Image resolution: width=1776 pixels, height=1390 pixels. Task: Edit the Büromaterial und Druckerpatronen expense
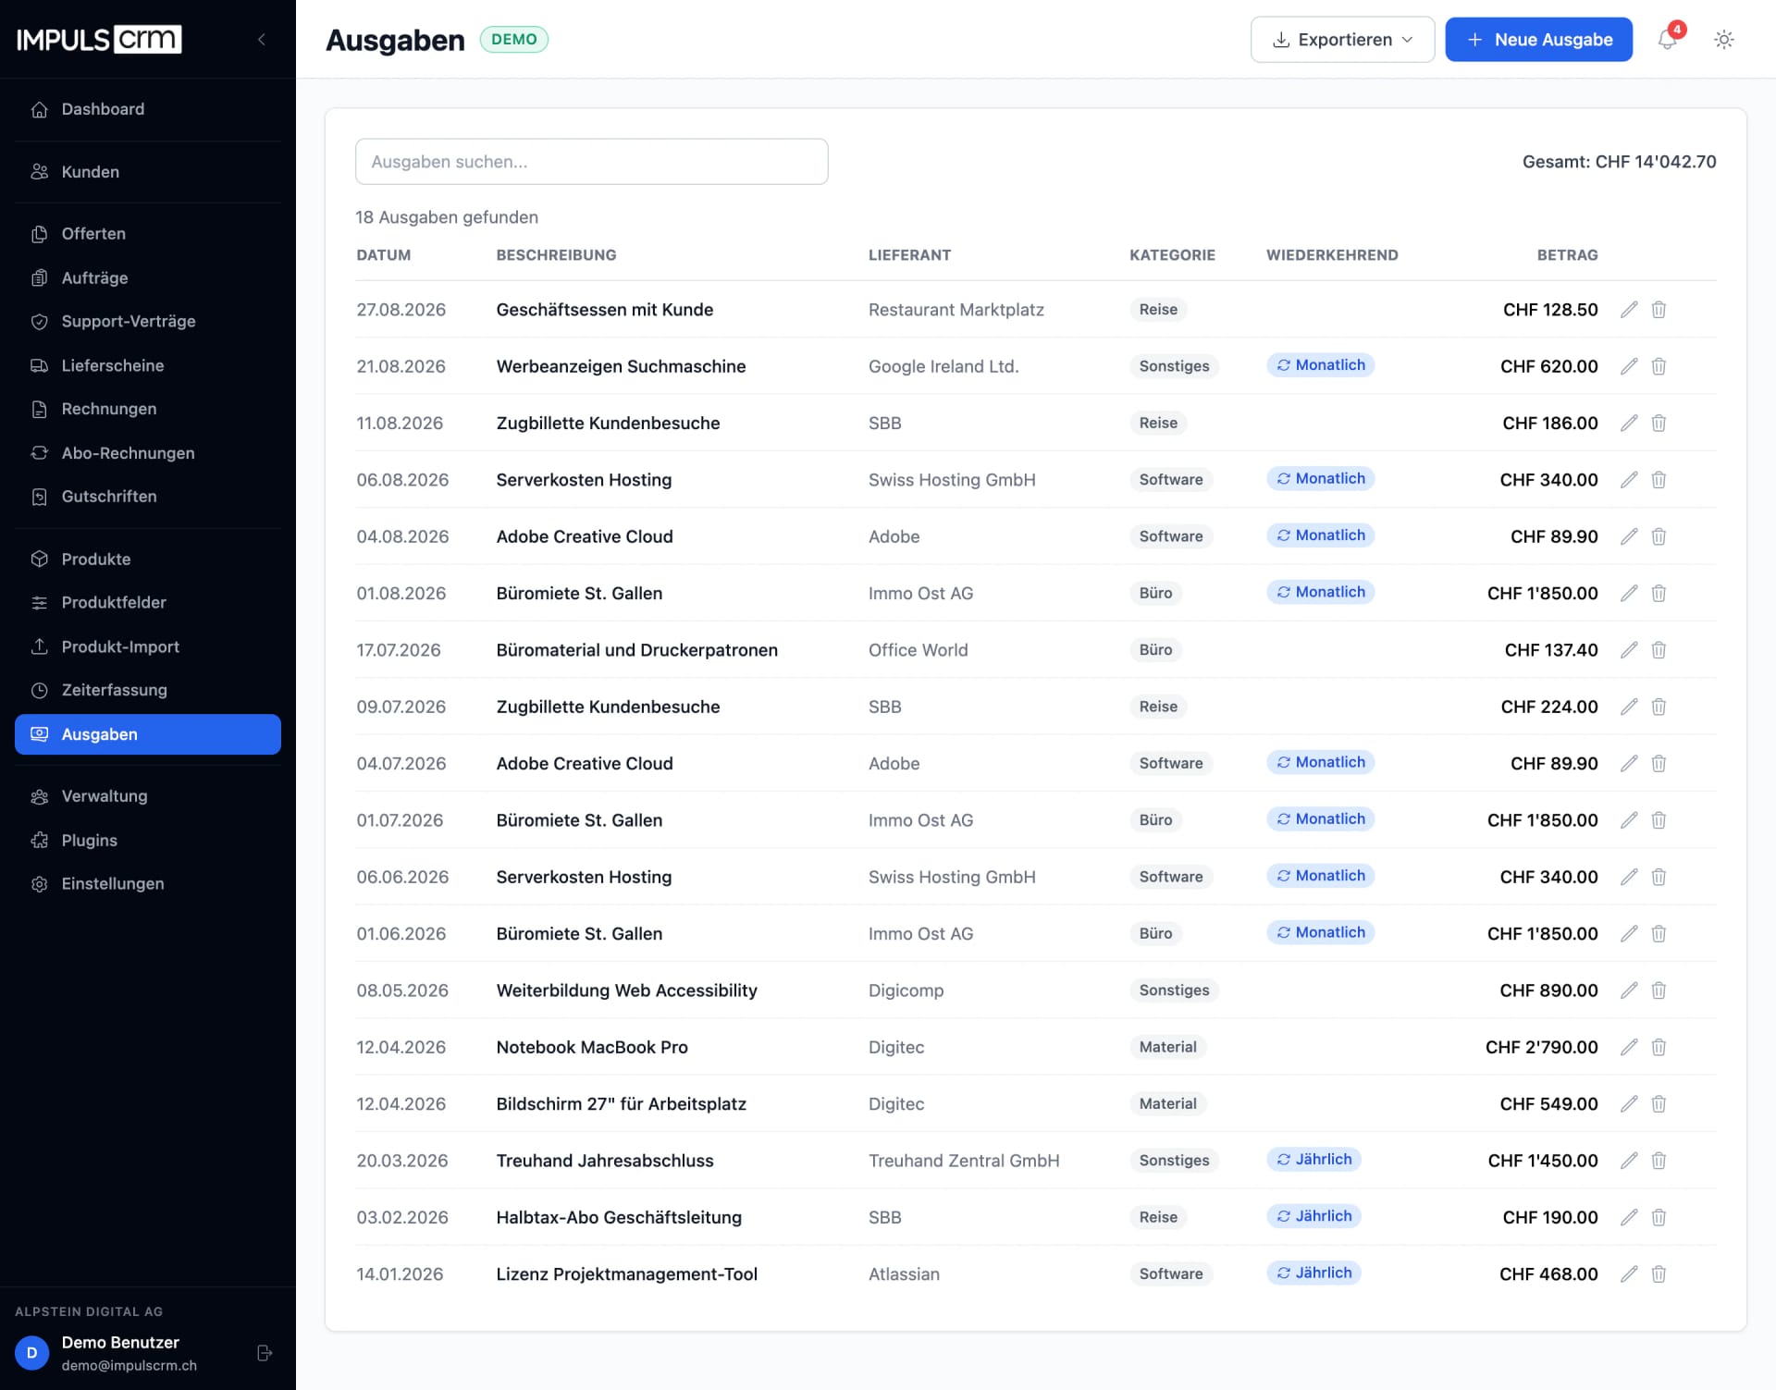(x=1629, y=650)
